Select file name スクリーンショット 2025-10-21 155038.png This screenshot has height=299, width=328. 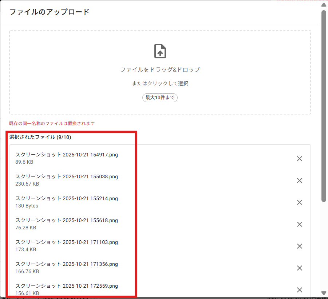click(x=67, y=176)
